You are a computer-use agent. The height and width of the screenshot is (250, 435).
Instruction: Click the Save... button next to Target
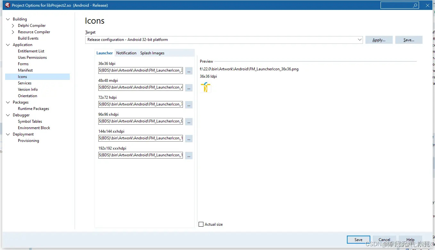coord(409,40)
